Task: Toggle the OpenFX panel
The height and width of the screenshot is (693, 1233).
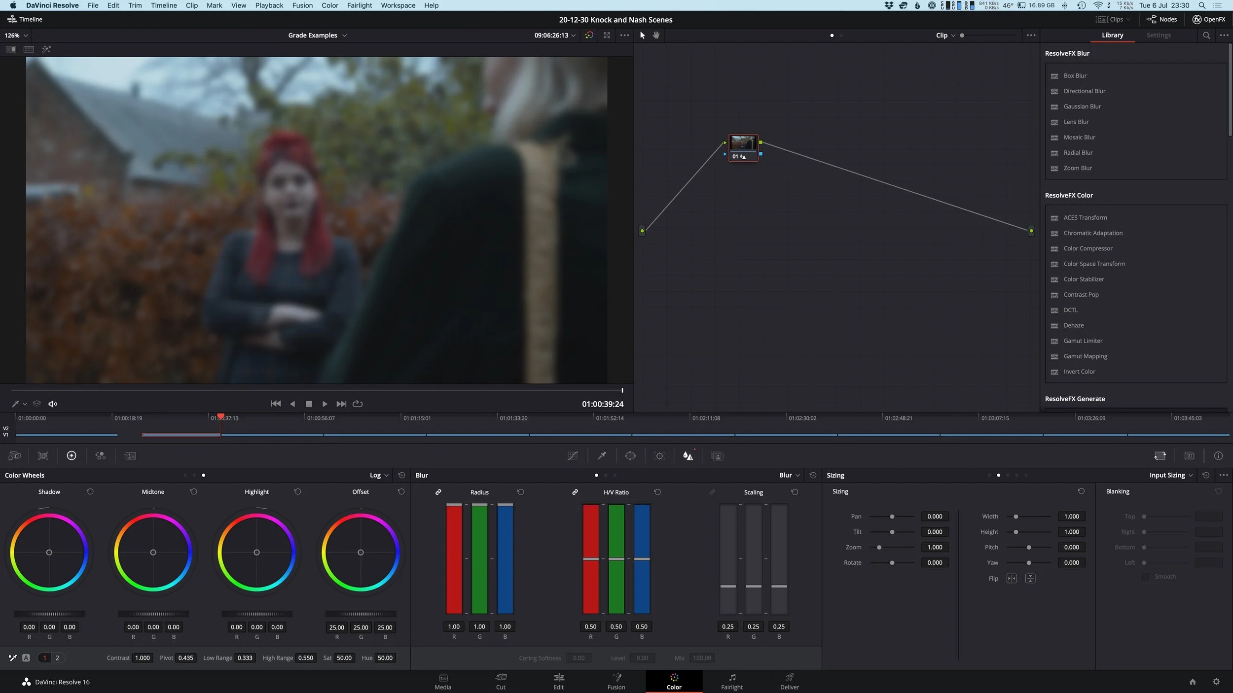Action: (1209, 19)
